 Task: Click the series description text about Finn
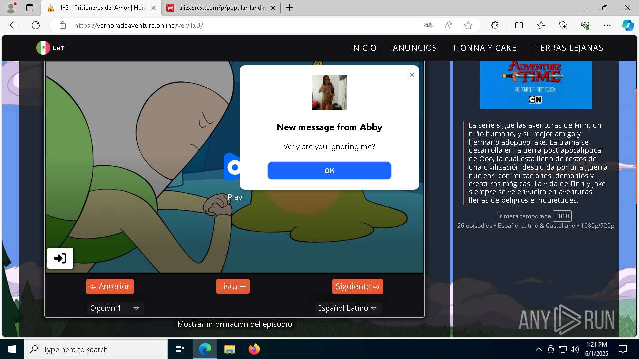(538, 163)
